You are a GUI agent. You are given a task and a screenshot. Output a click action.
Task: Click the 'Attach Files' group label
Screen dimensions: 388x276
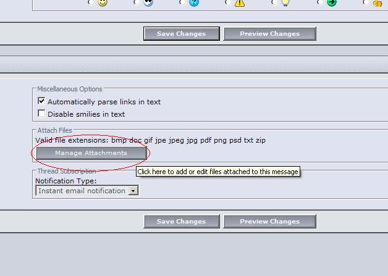pos(54,130)
